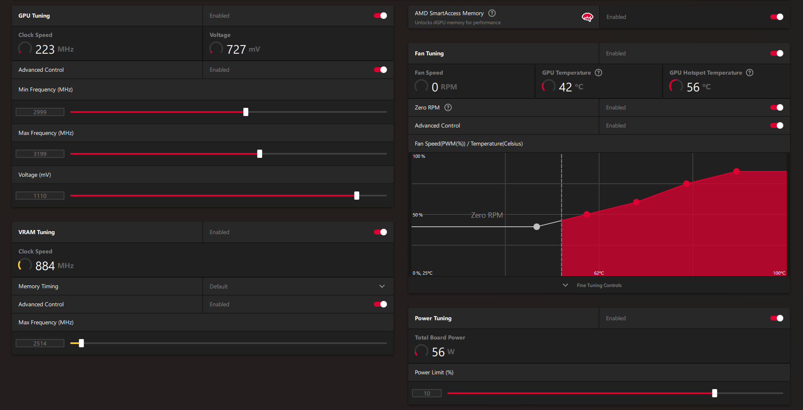Open GPU Hotspot Temperature help icon
This screenshot has width=803, height=410.
[750, 73]
